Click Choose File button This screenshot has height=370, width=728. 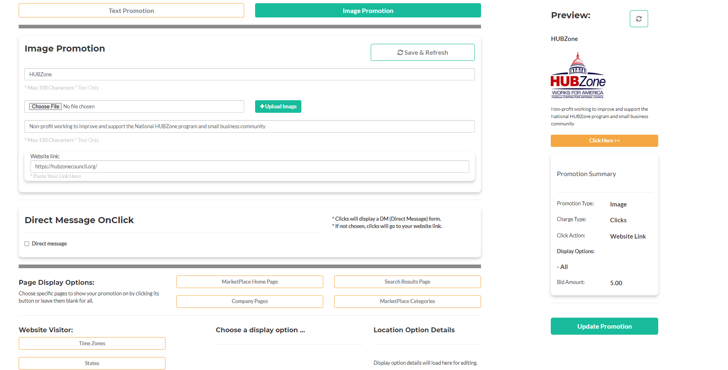tap(45, 106)
